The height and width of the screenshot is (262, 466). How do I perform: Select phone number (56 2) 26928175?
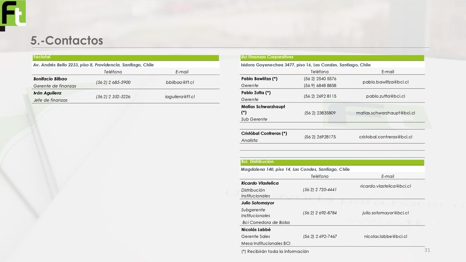point(320,137)
